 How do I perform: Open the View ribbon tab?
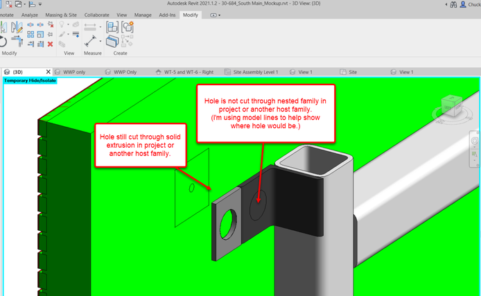tap(121, 15)
